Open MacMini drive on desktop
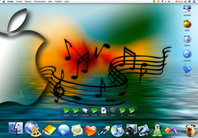The image size is (198, 138). tap(187, 10)
